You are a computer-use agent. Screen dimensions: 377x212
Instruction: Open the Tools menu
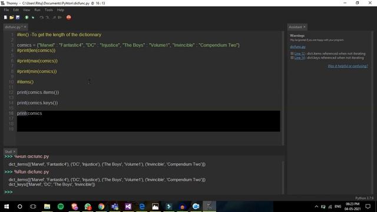(48, 10)
